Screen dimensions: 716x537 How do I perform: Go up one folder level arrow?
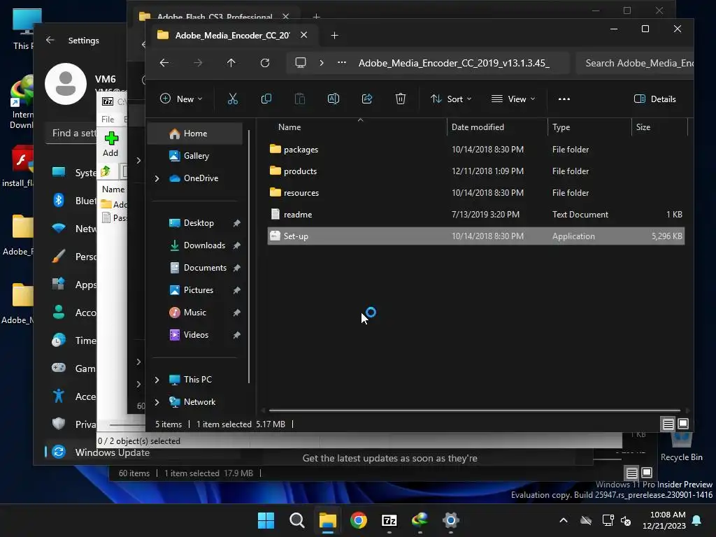point(231,63)
